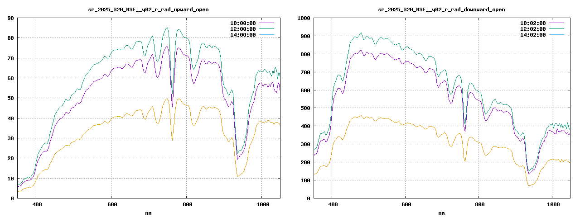Click the 1000 y-axis tick on downward chart

[304, 18]
